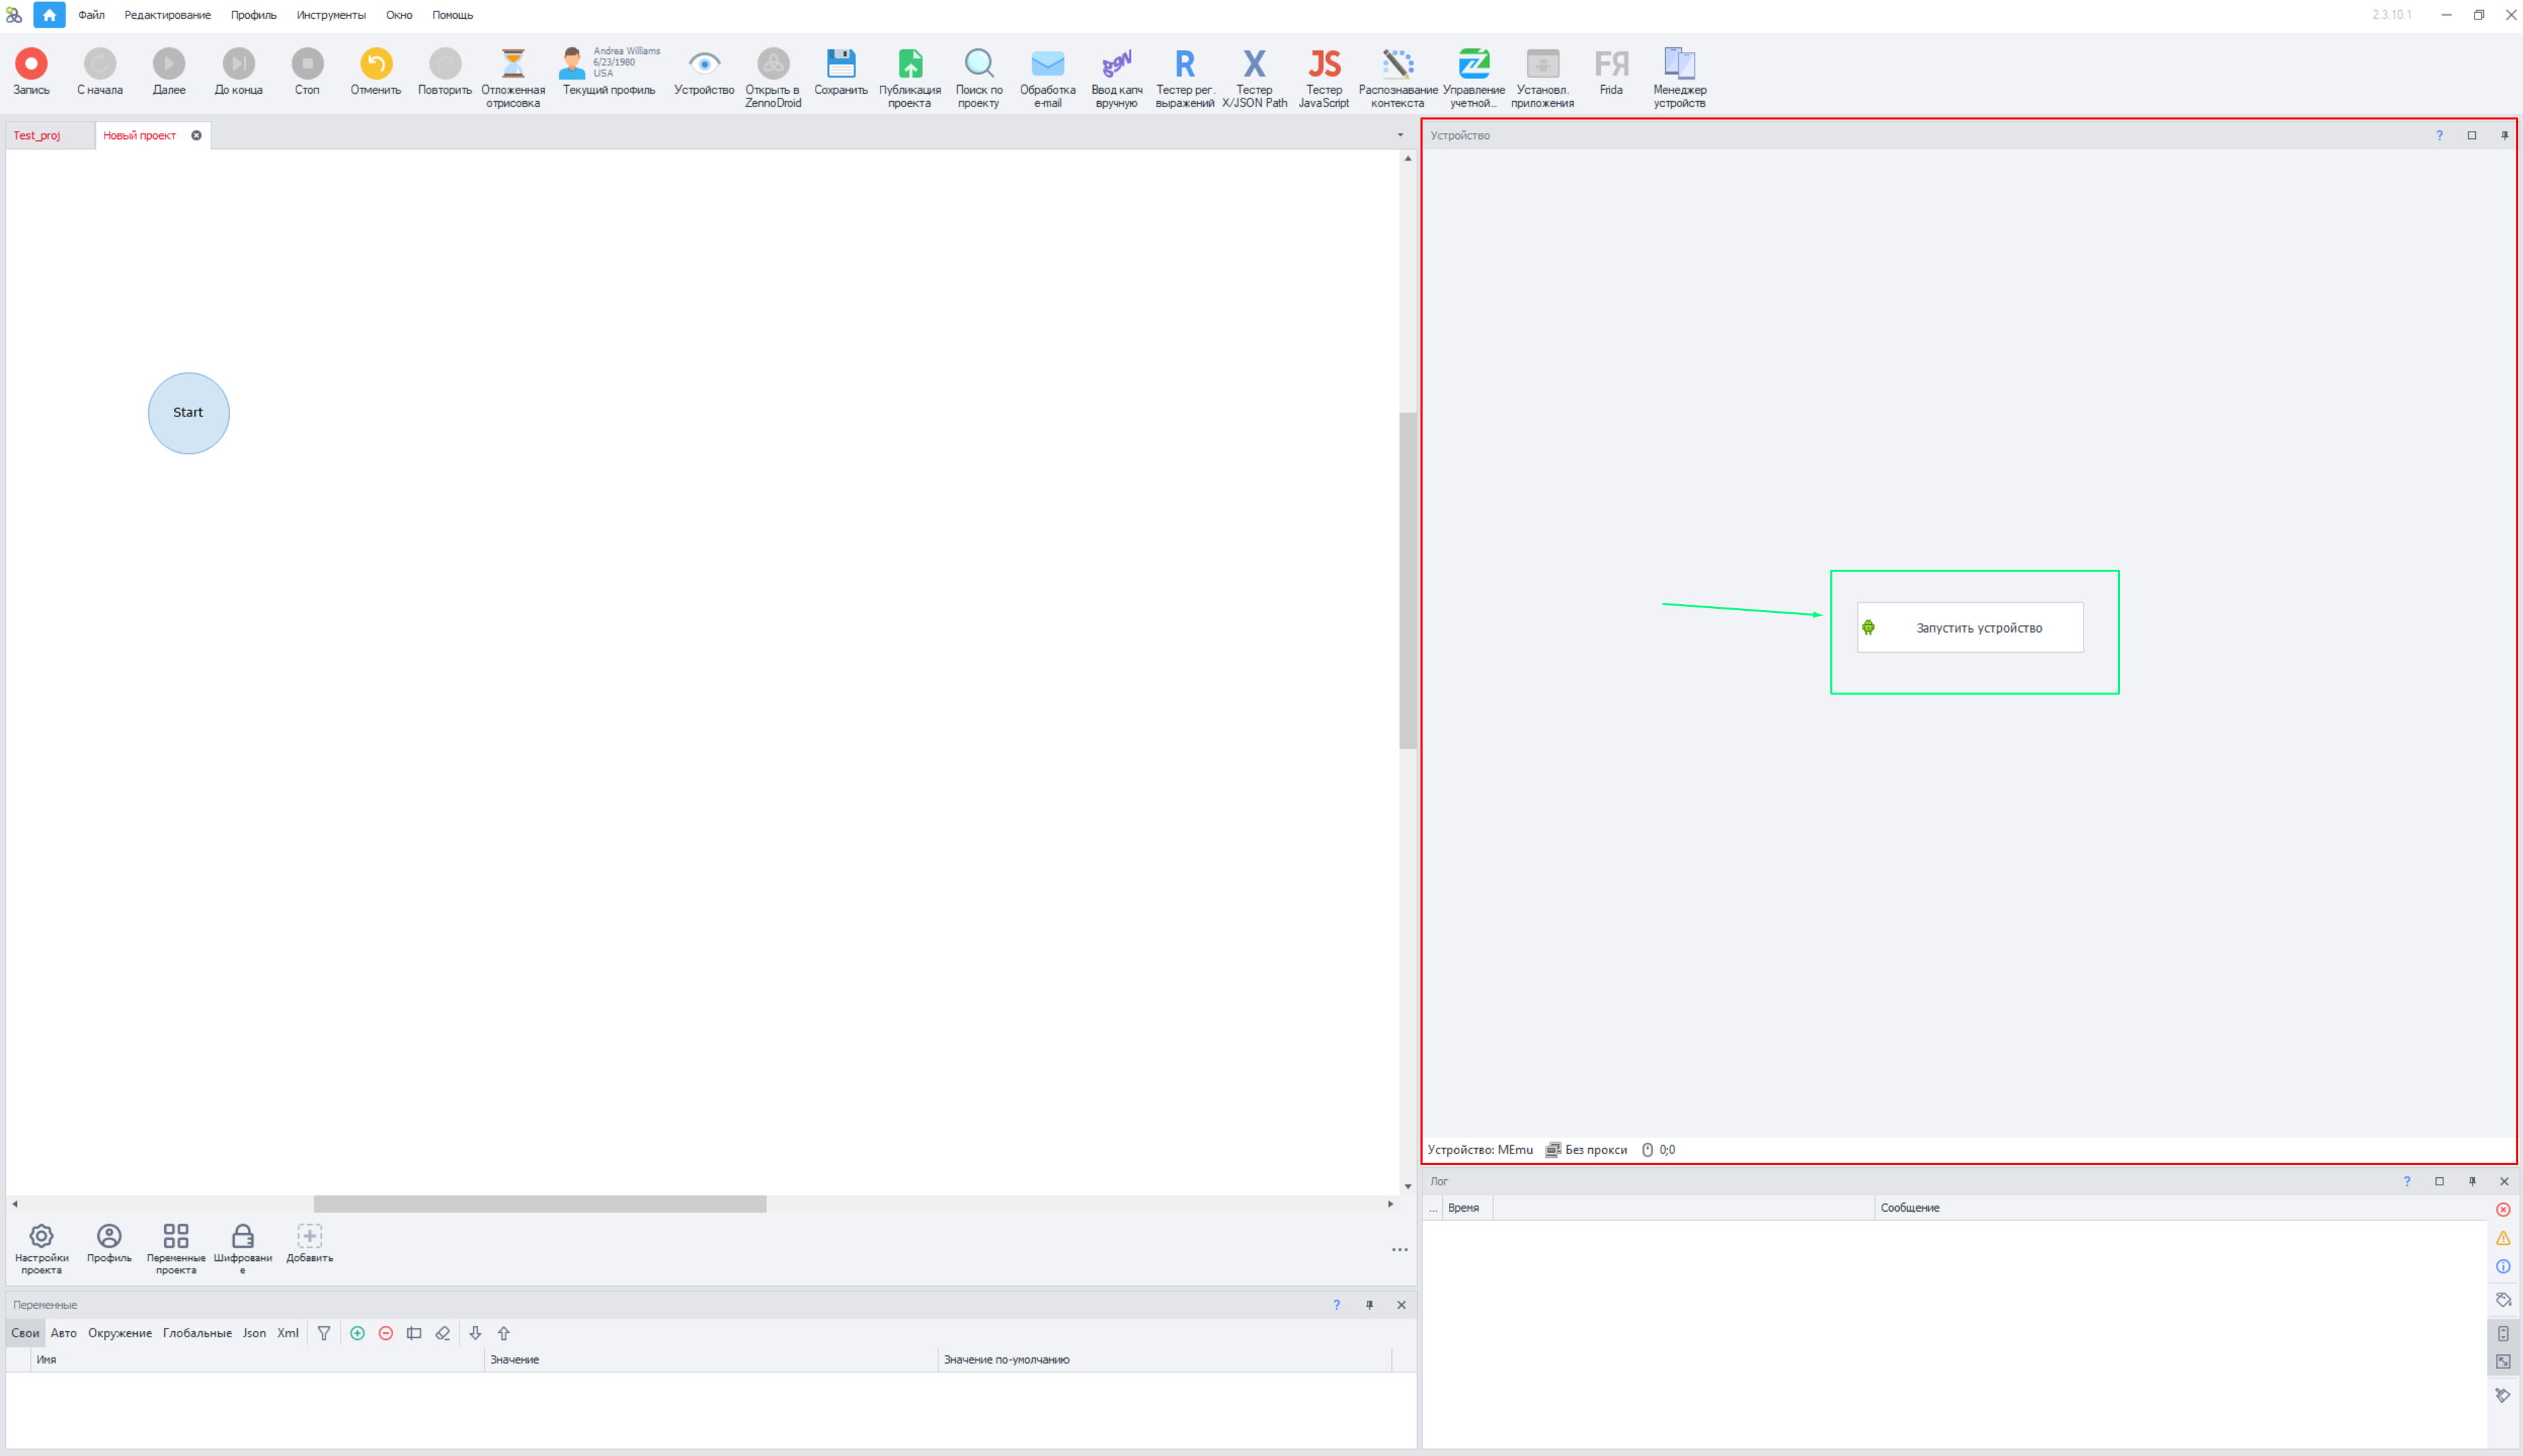Image resolution: width=2523 pixels, height=1456 pixels.
Task: Open Менеджер устройств from toolbar
Action: 1679,64
